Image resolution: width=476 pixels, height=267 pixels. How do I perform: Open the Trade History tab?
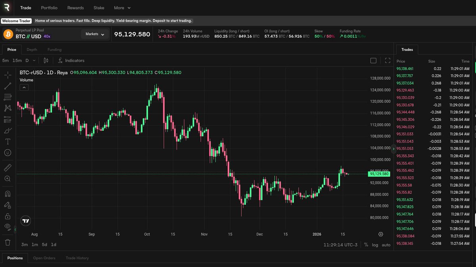[77, 258]
